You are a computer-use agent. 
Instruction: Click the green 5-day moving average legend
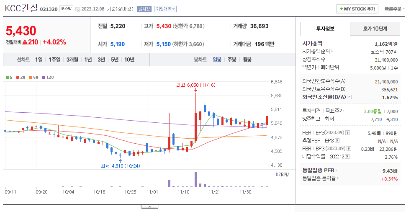(9, 77)
